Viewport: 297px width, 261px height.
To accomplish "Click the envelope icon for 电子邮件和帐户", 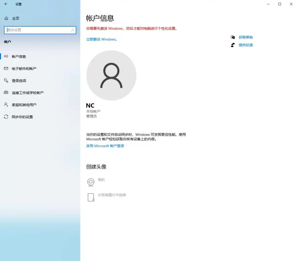I will [6, 68].
